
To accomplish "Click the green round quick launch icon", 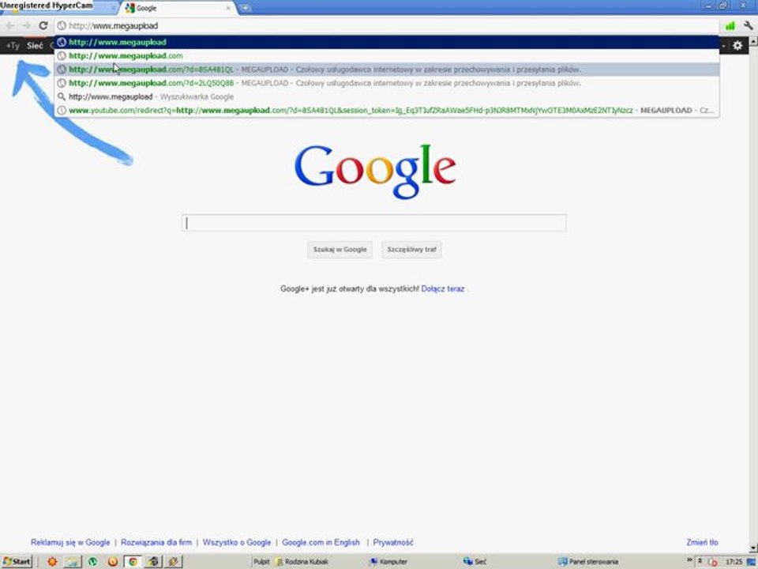I will pos(92,561).
